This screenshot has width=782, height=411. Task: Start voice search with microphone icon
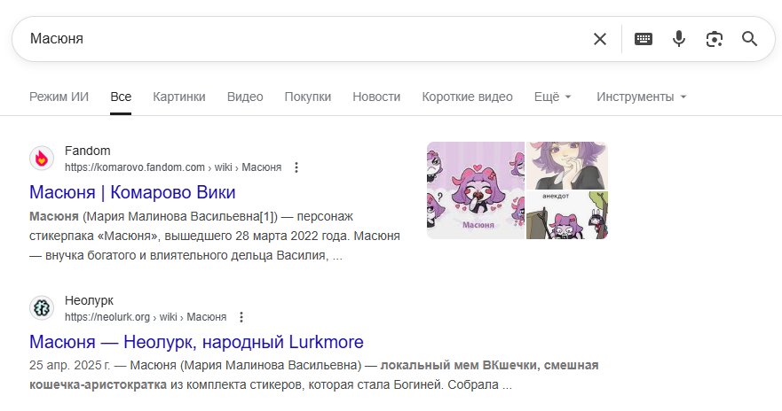tap(679, 39)
